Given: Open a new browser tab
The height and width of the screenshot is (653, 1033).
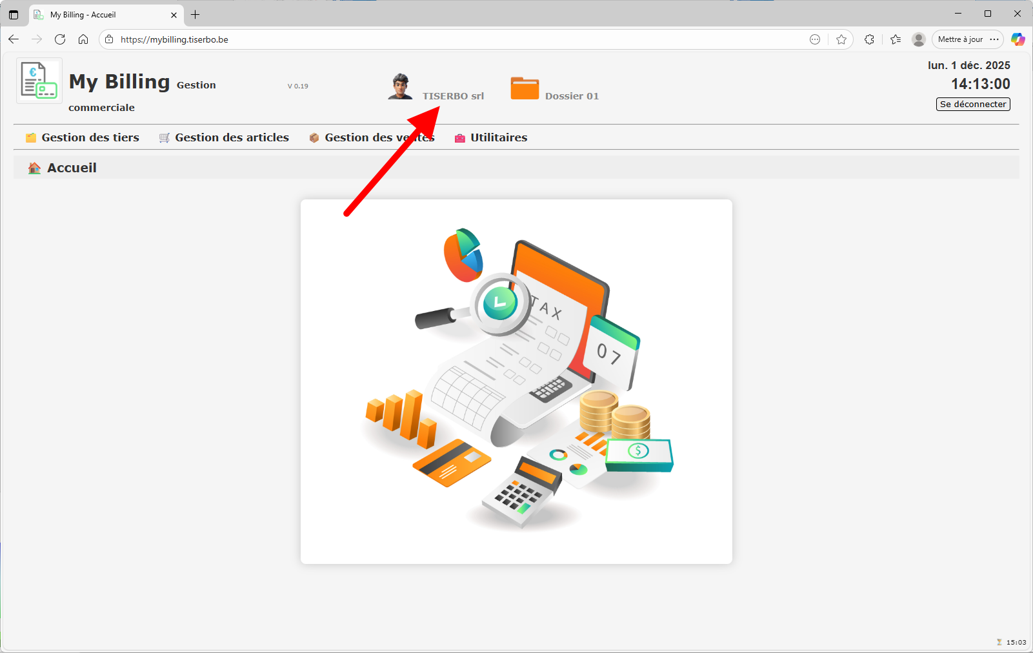Looking at the screenshot, I should click(x=196, y=14).
